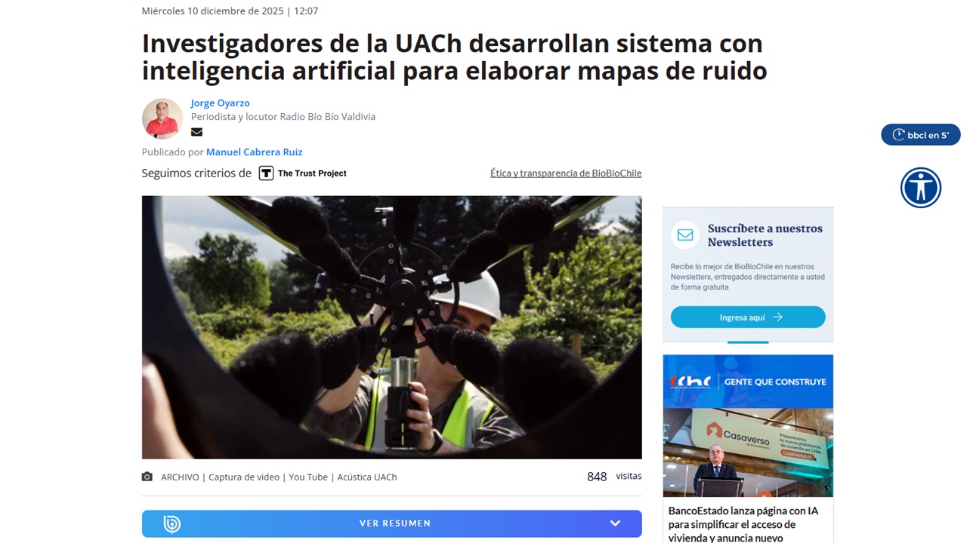Click the newsletter envelope icon
The height and width of the screenshot is (543, 967).
pyautogui.click(x=685, y=235)
